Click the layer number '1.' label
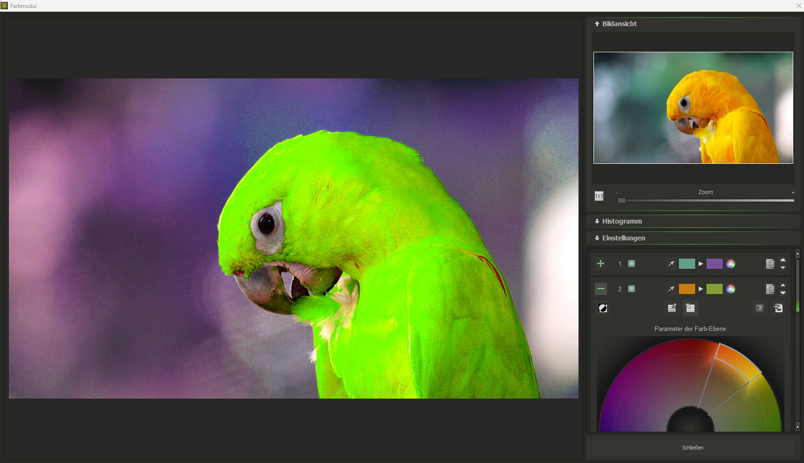Viewport: 804px width, 463px height. (621, 264)
